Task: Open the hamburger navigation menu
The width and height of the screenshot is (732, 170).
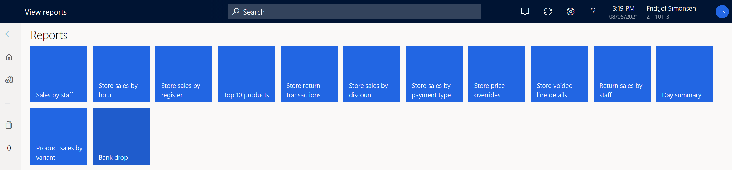Action: click(x=9, y=12)
